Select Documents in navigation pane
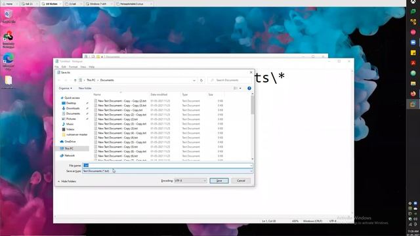The image size is (420, 236). click(73, 113)
